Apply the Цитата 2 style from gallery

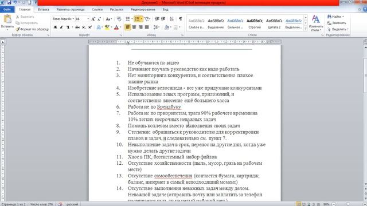[274, 23]
